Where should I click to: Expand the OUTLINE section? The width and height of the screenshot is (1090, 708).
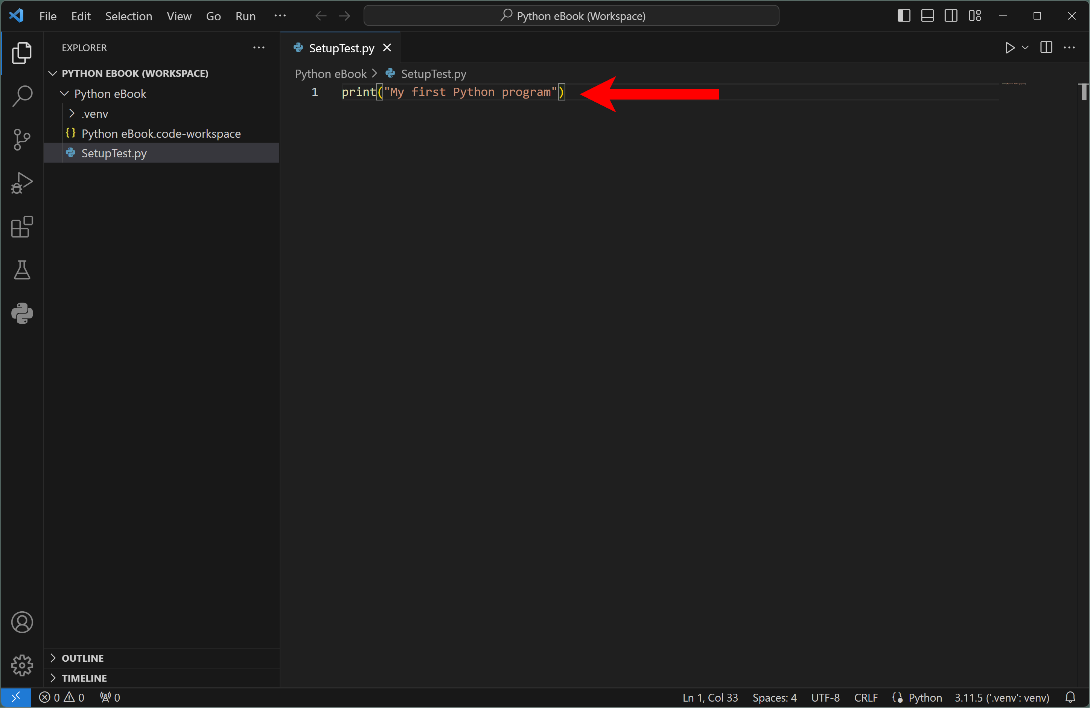(162, 658)
